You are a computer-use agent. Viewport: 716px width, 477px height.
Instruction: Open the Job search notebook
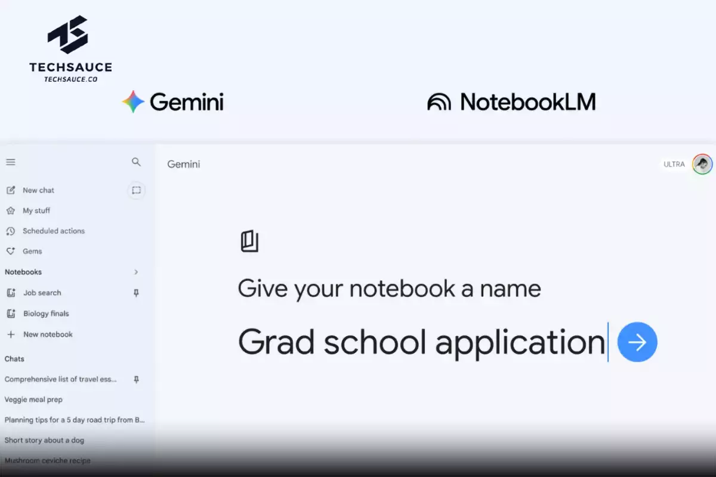pos(42,293)
